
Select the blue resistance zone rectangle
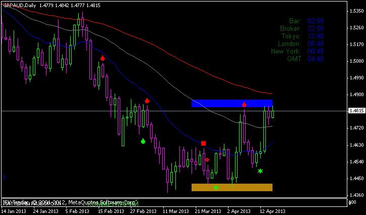tap(232, 104)
